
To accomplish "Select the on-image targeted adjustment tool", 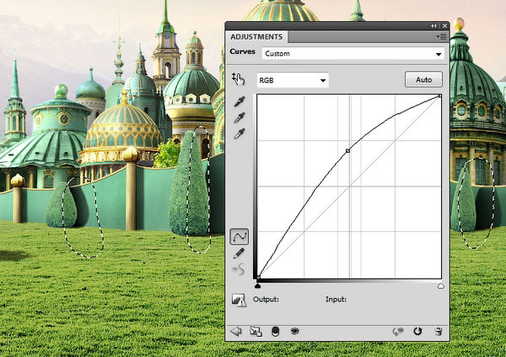I will tap(238, 79).
